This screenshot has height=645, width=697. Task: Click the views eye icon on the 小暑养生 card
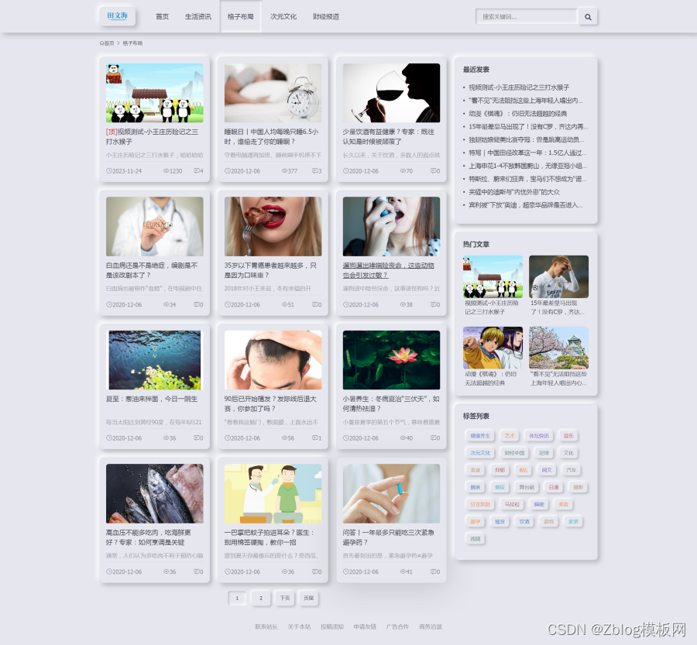pos(403,437)
